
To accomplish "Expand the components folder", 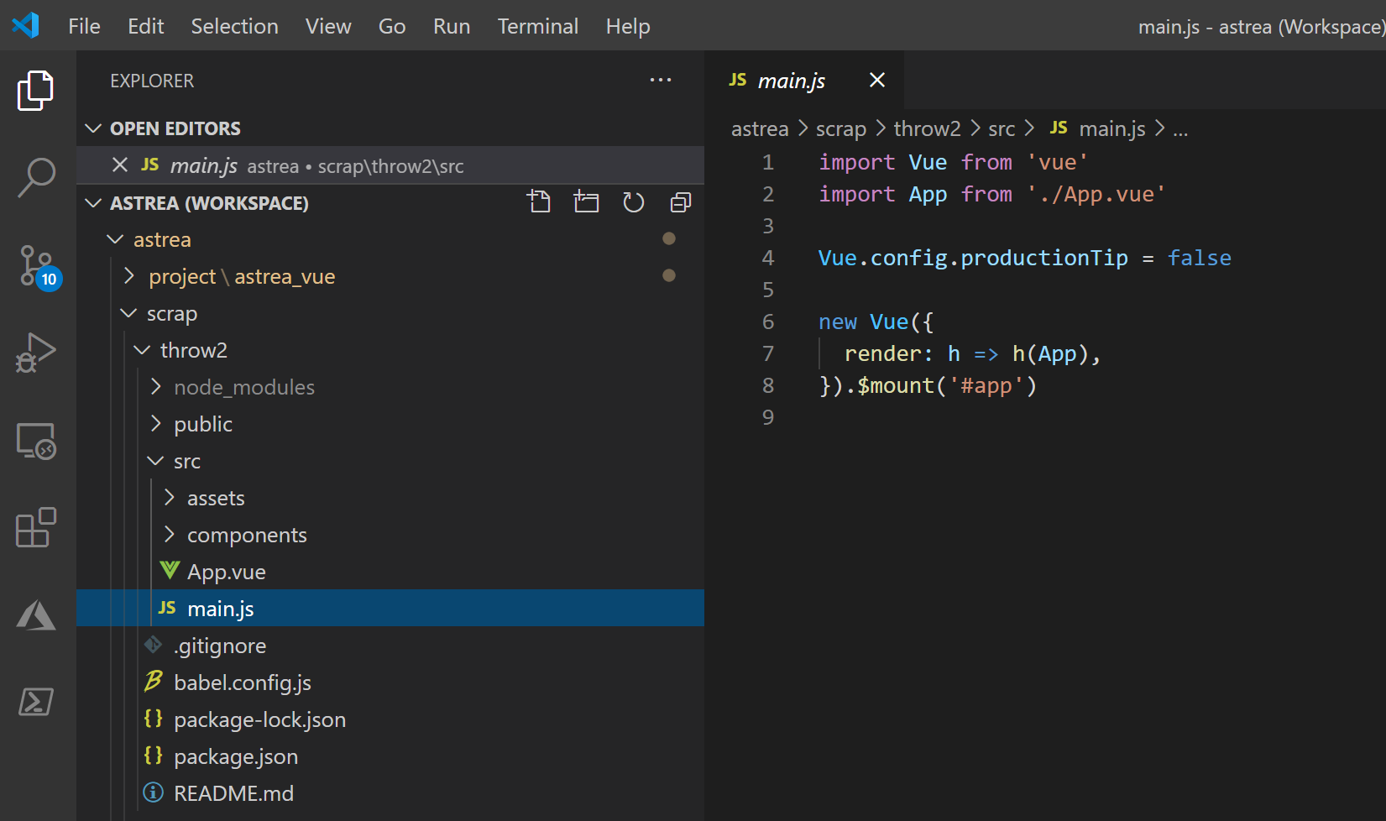I will click(247, 535).
